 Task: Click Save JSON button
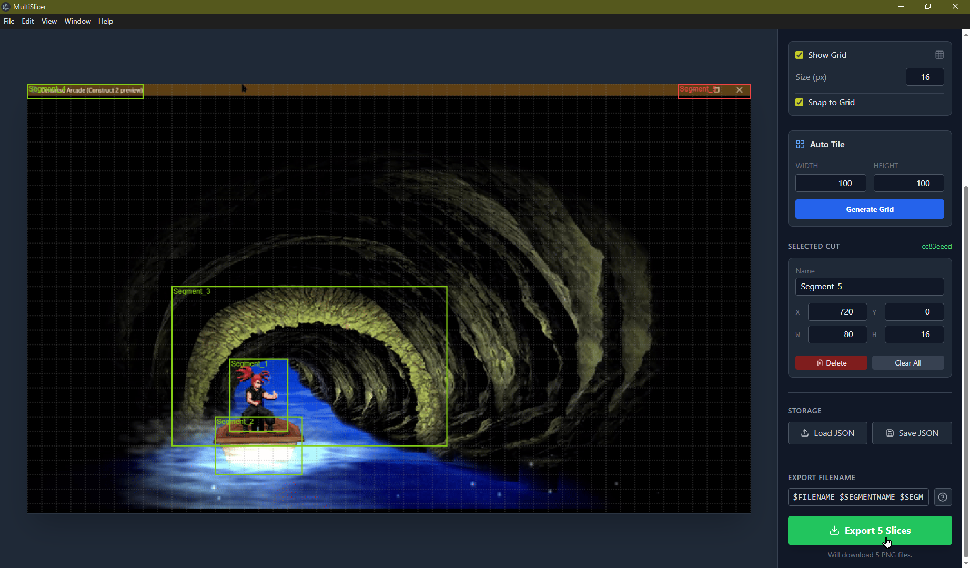pos(912,433)
